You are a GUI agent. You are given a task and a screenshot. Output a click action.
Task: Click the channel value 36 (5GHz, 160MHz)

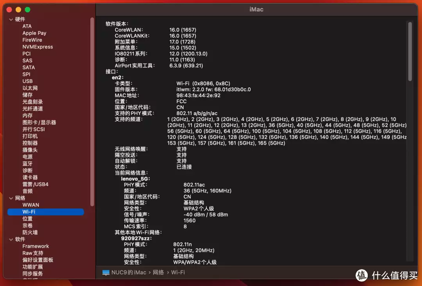tap(207, 191)
